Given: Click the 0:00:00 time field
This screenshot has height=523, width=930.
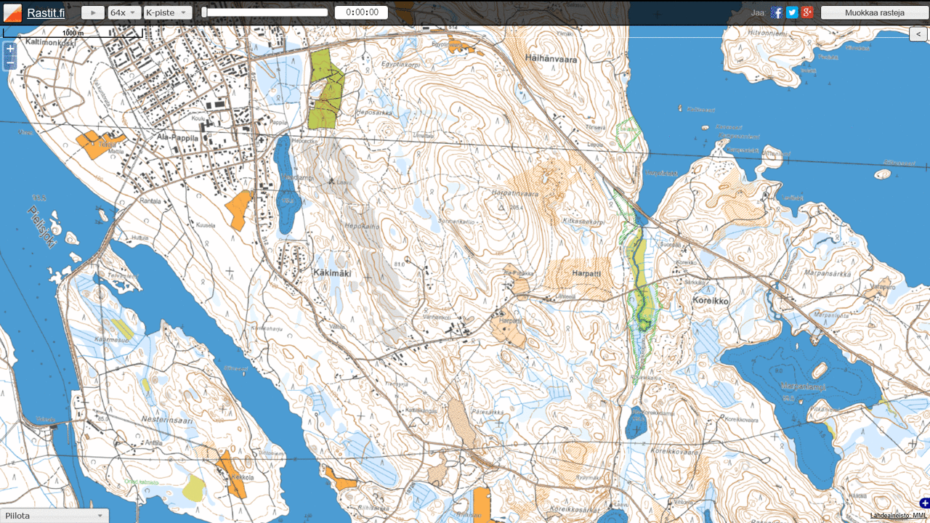Looking at the screenshot, I should [x=362, y=12].
